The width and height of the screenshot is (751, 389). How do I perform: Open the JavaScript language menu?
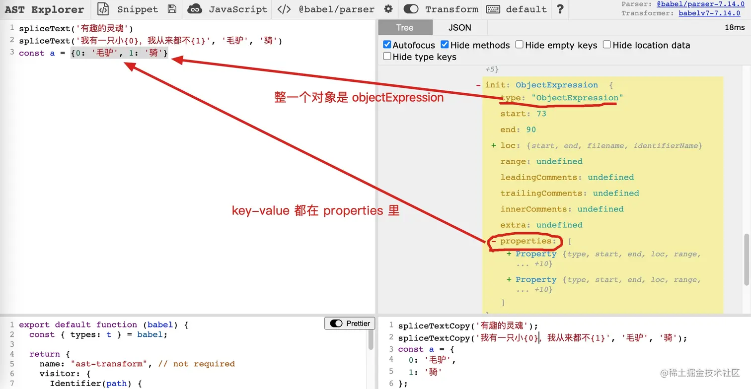[238, 9]
